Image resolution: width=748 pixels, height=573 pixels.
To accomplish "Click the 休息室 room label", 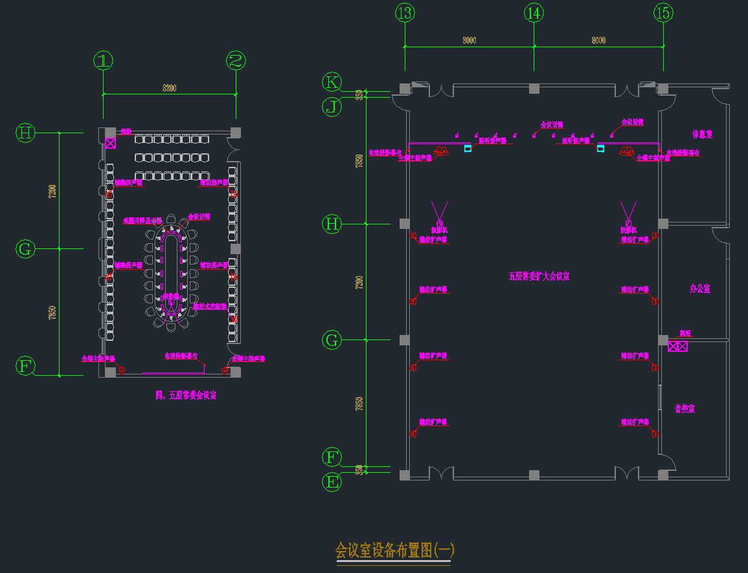I will [x=701, y=135].
